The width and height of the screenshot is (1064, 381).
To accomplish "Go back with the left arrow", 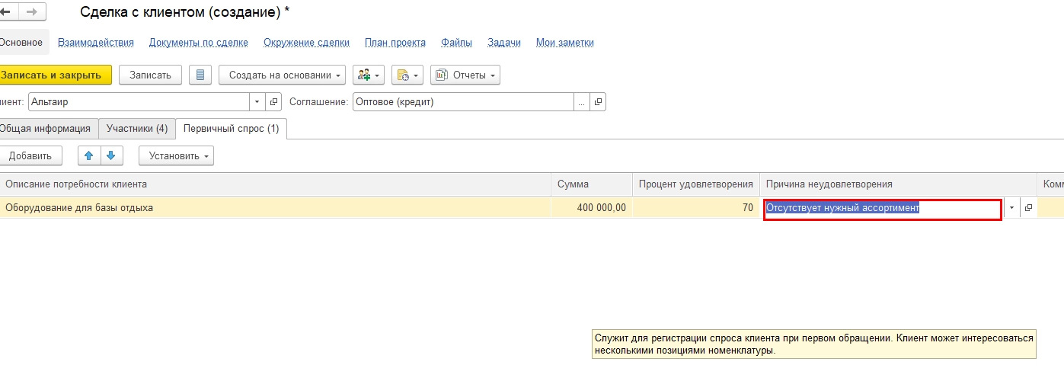I will (x=5, y=13).
